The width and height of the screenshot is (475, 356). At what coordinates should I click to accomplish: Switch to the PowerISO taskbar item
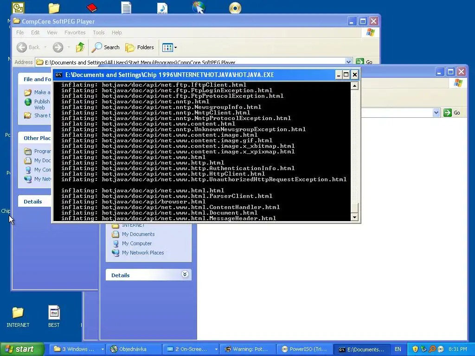(304, 350)
